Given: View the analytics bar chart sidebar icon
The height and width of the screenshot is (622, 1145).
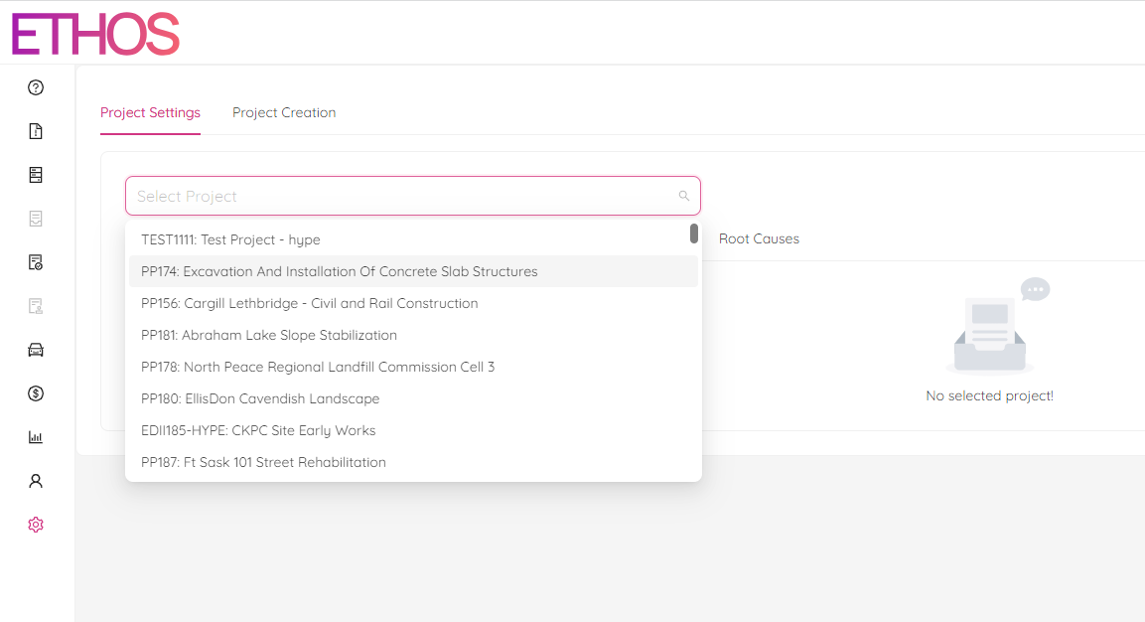Looking at the screenshot, I should coord(36,436).
